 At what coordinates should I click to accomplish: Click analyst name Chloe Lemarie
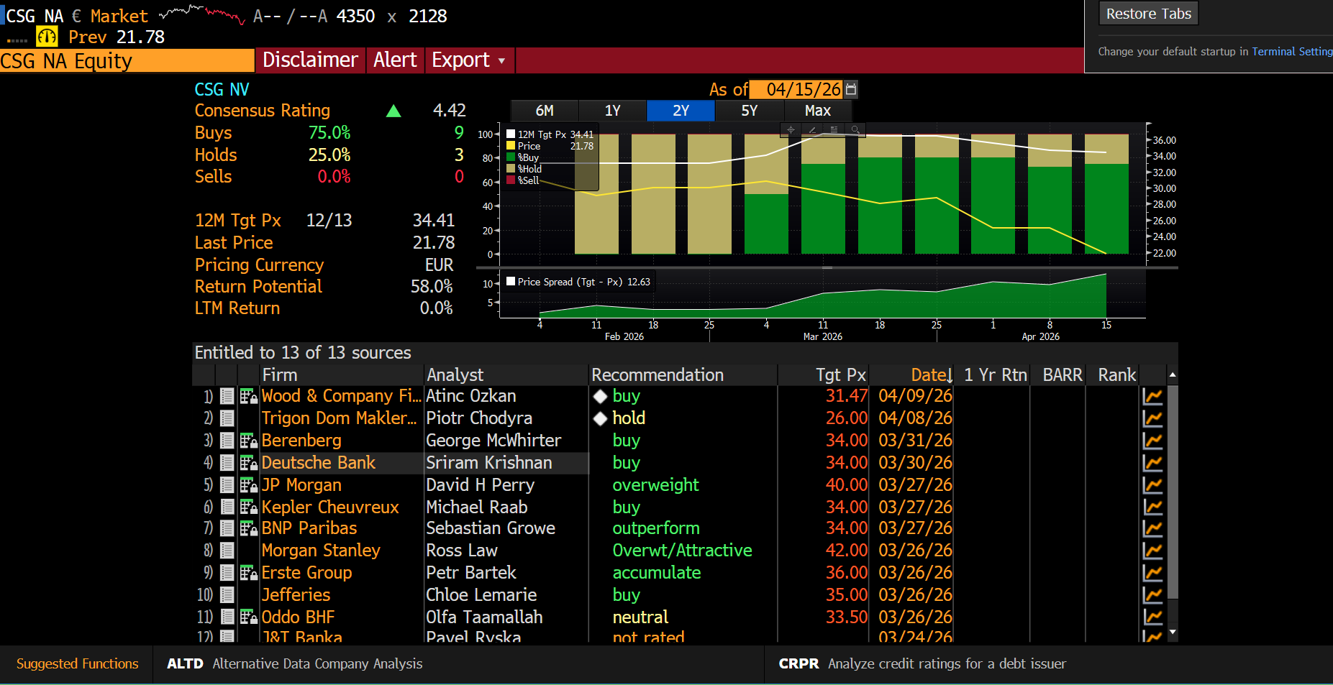pyautogui.click(x=481, y=595)
